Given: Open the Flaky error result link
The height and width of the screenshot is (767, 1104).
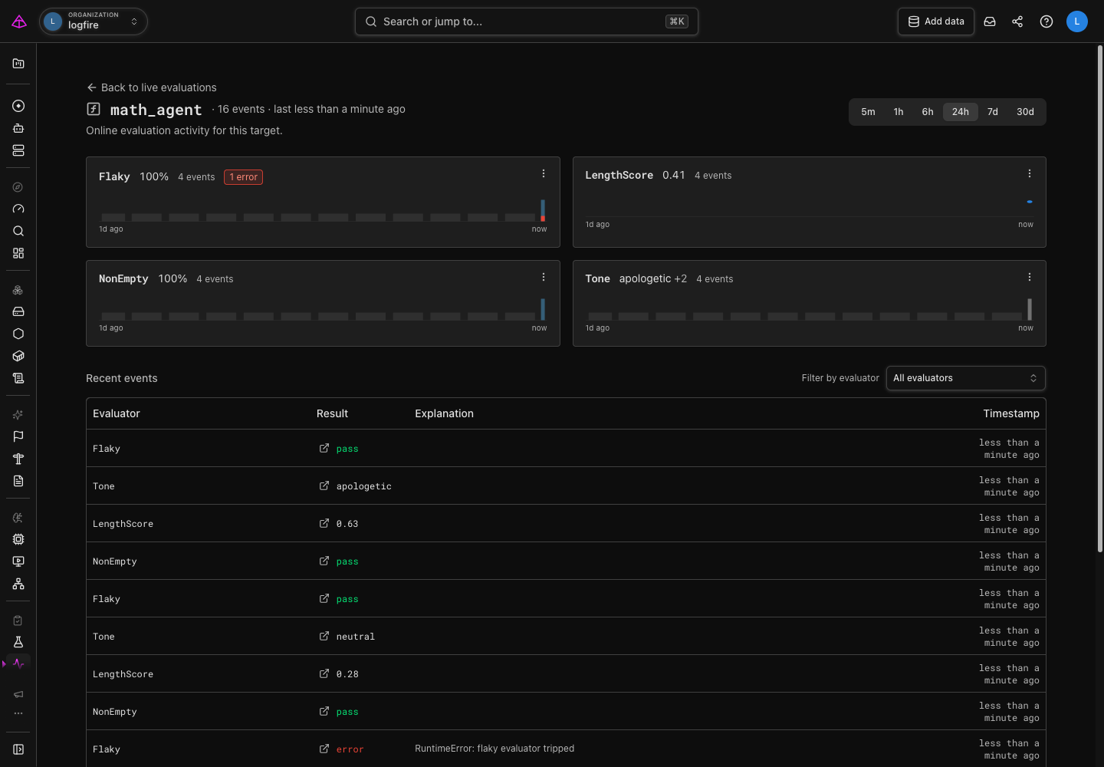Looking at the screenshot, I should [x=324, y=749].
